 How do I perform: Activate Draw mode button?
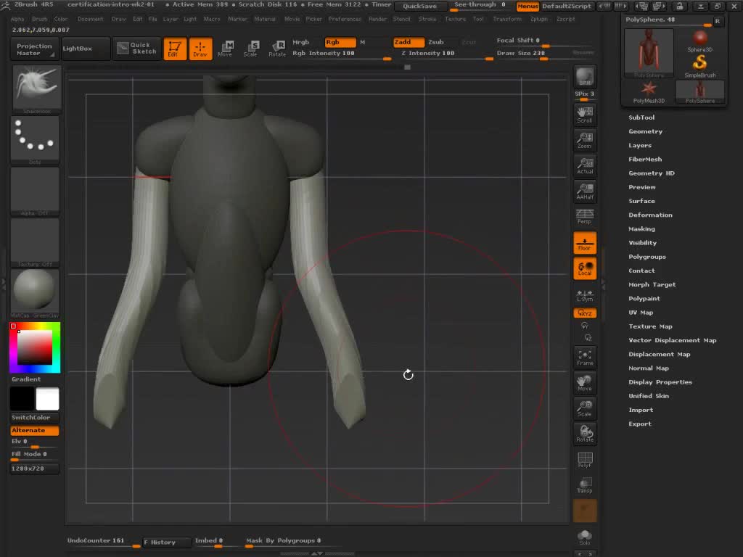tap(200, 49)
